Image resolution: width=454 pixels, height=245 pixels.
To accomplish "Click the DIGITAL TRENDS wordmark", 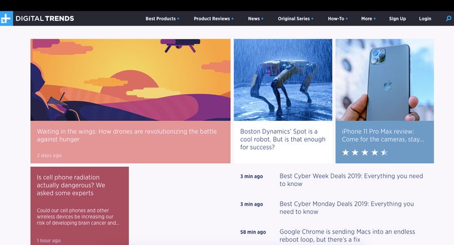I will click(x=45, y=19).
